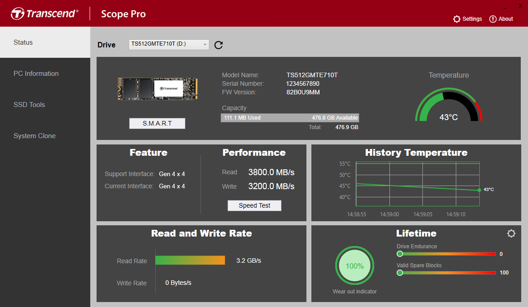Click the capacity usage bar
Viewport: 528px width, 307px height.
tap(290, 118)
